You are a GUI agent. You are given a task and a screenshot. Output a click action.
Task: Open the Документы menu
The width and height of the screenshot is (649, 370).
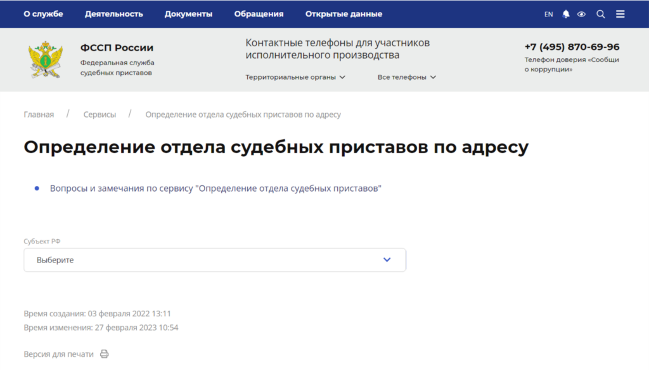pyautogui.click(x=188, y=14)
